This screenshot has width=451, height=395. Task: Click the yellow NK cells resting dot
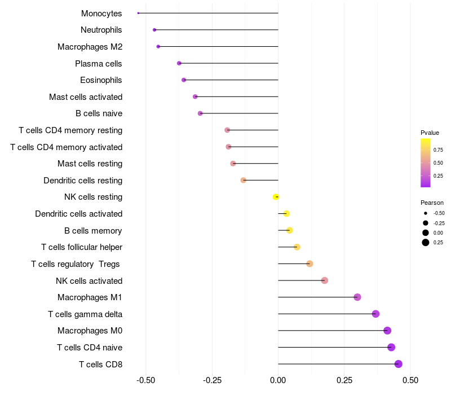(276, 197)
